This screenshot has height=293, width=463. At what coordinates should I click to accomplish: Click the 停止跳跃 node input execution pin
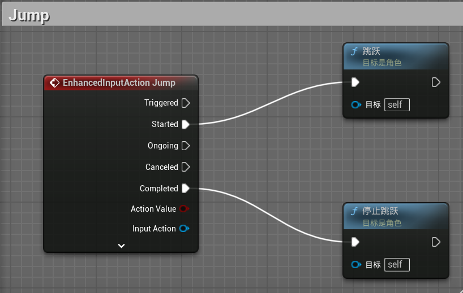(355, 242)
